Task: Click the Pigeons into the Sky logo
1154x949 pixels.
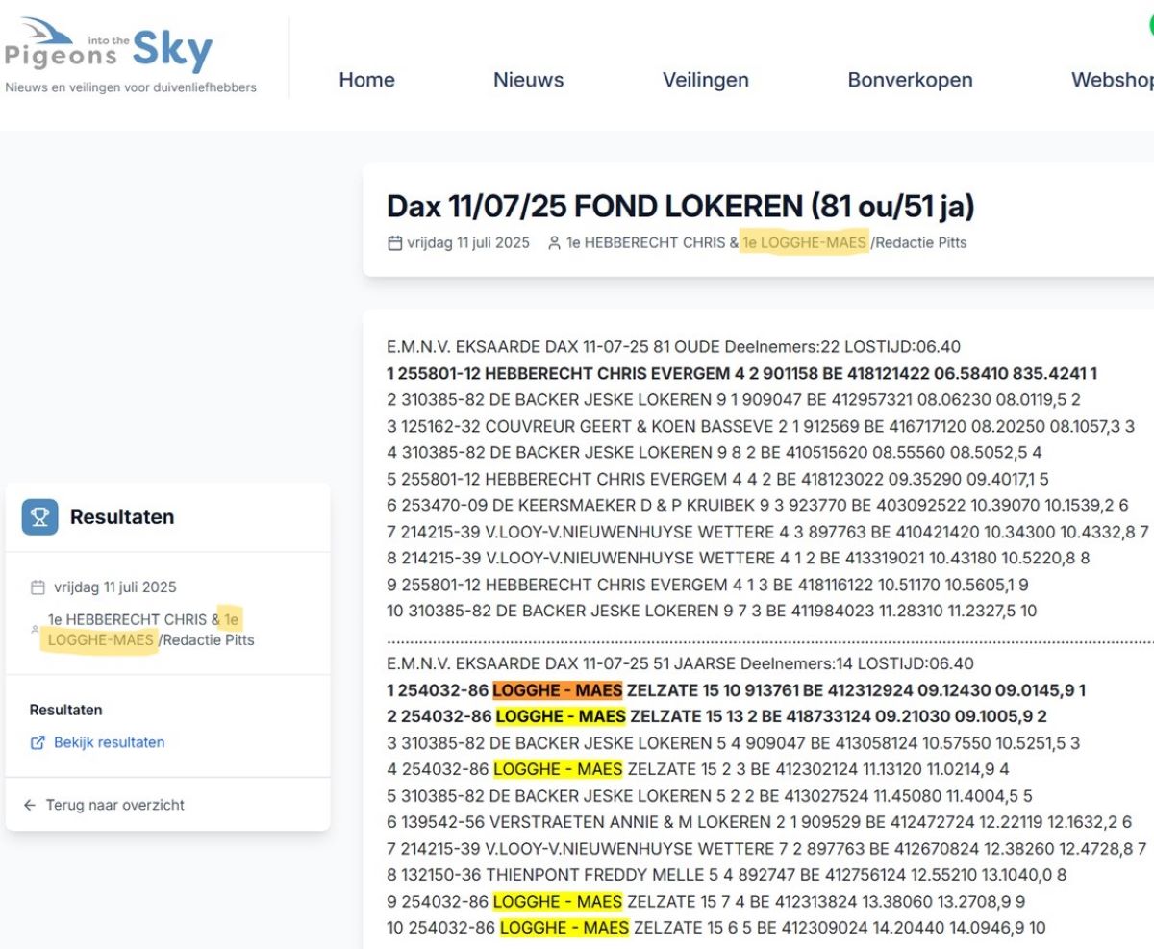Action: 130,58
